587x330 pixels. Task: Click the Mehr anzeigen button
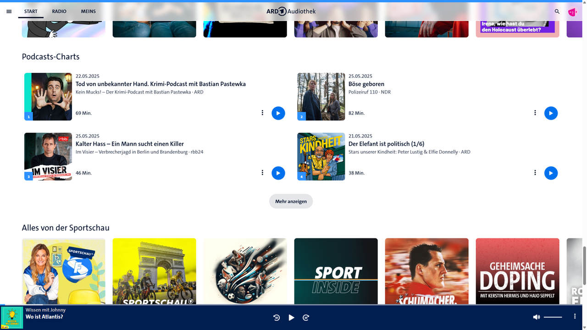(x=291, y=201)
